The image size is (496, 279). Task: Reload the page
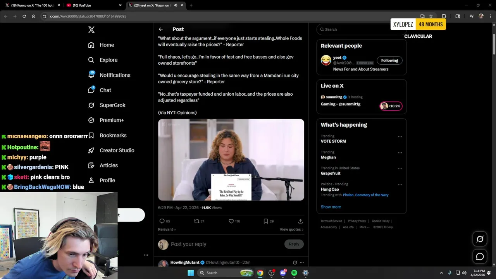24,16
